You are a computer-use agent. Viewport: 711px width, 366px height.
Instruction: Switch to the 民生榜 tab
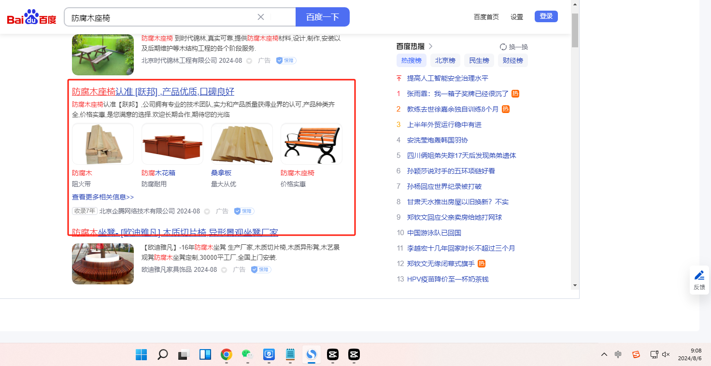tap(479, 60)
